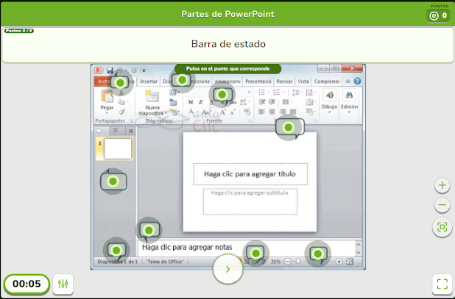Click the Edición binoculars icon
455x299 pixels.
pyautogui.click(x=349, y=96)
